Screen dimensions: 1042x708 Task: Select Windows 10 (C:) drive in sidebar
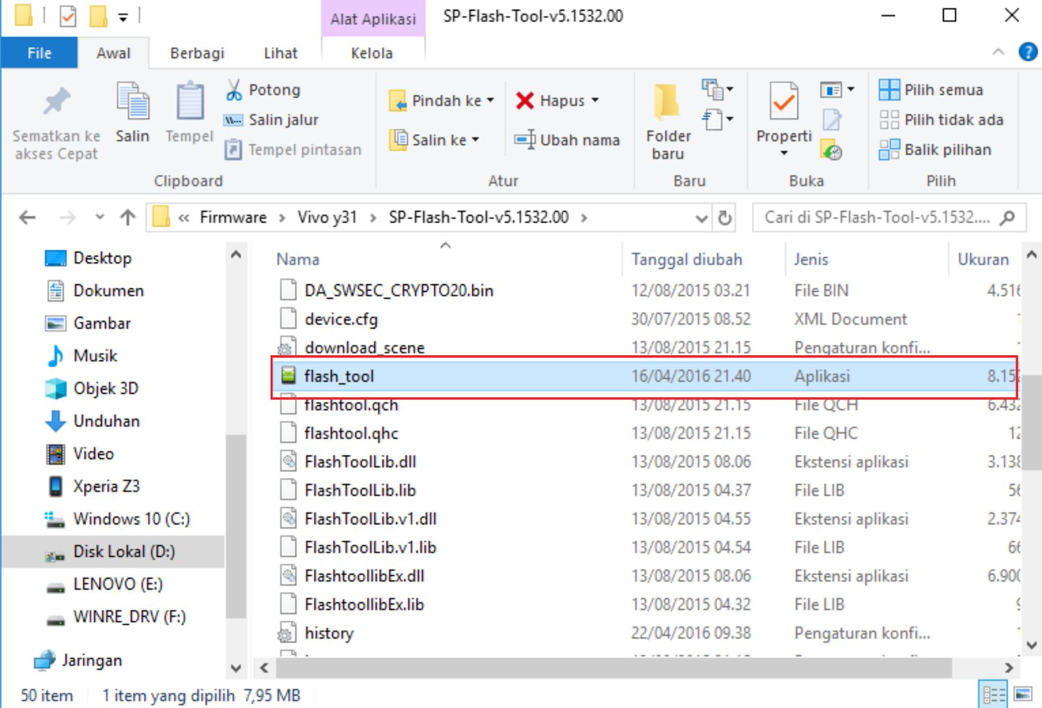pos(117,519)
